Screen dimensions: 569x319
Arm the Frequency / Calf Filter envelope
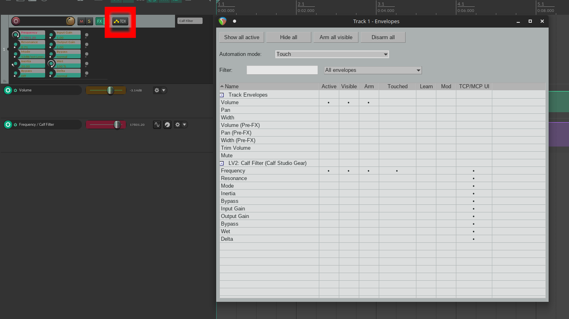point(8,125)
